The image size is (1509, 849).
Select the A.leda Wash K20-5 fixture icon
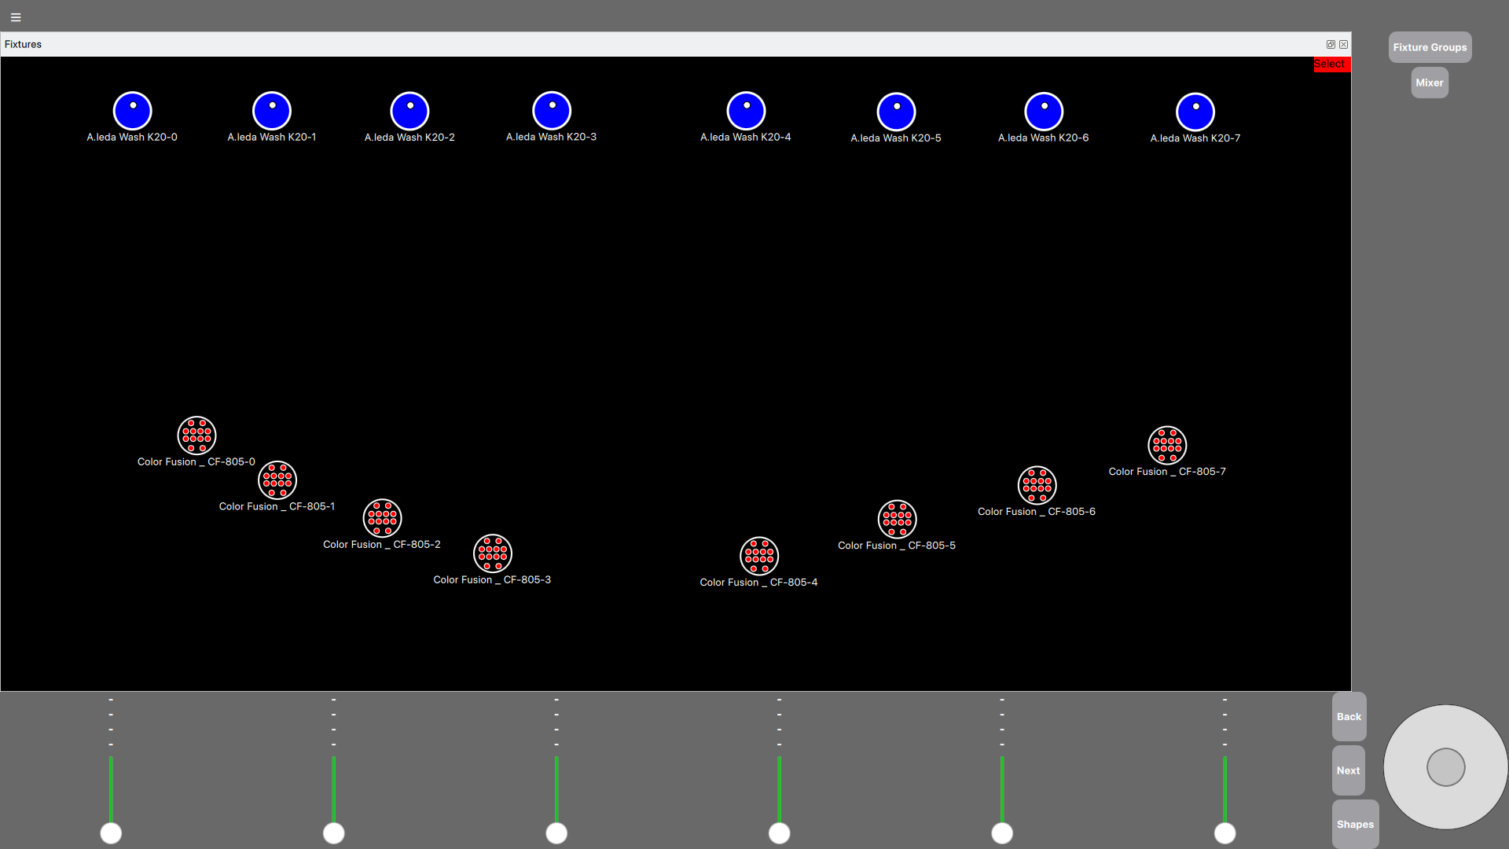click(895, 110)
